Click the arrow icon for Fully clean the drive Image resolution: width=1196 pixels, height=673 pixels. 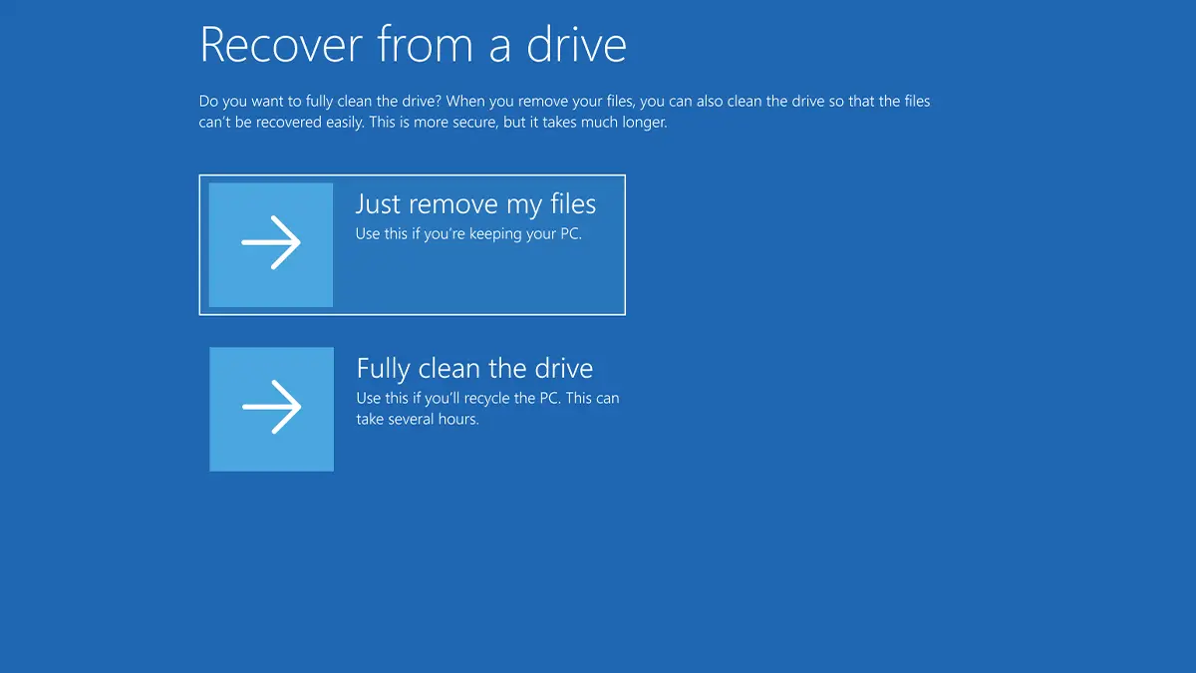coord(271,409)
